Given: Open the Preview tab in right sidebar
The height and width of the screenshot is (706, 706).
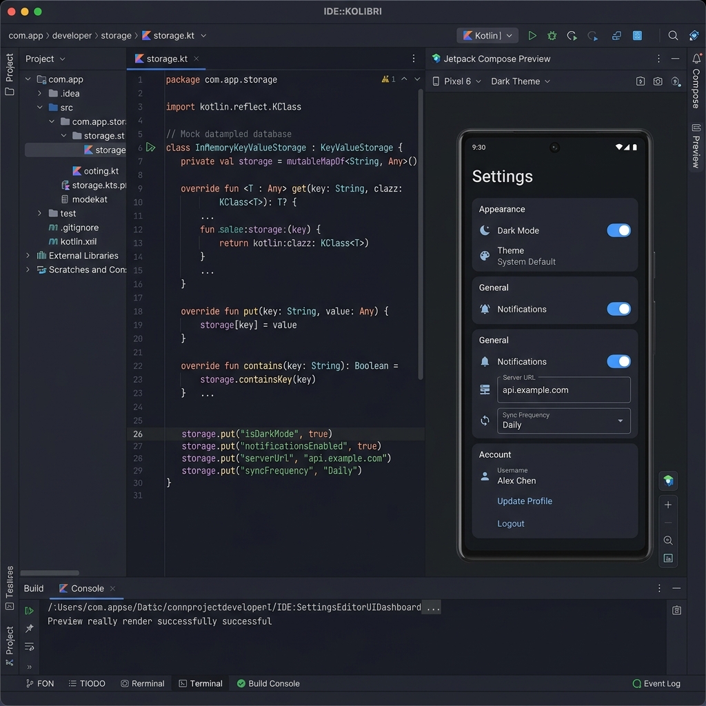Looking at the screenshot, I should [696, 146].
